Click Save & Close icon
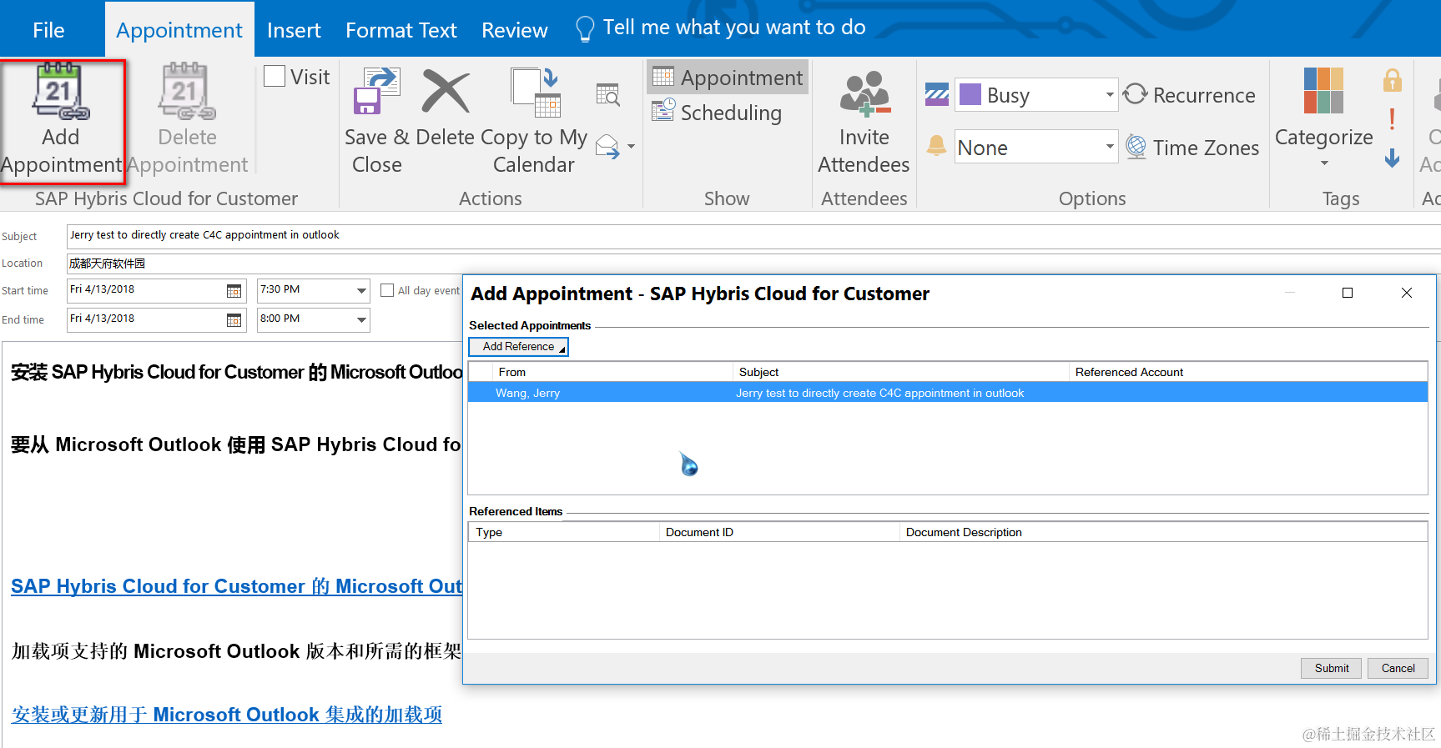This screenshot has height=748, width=1441. point(377,92)
